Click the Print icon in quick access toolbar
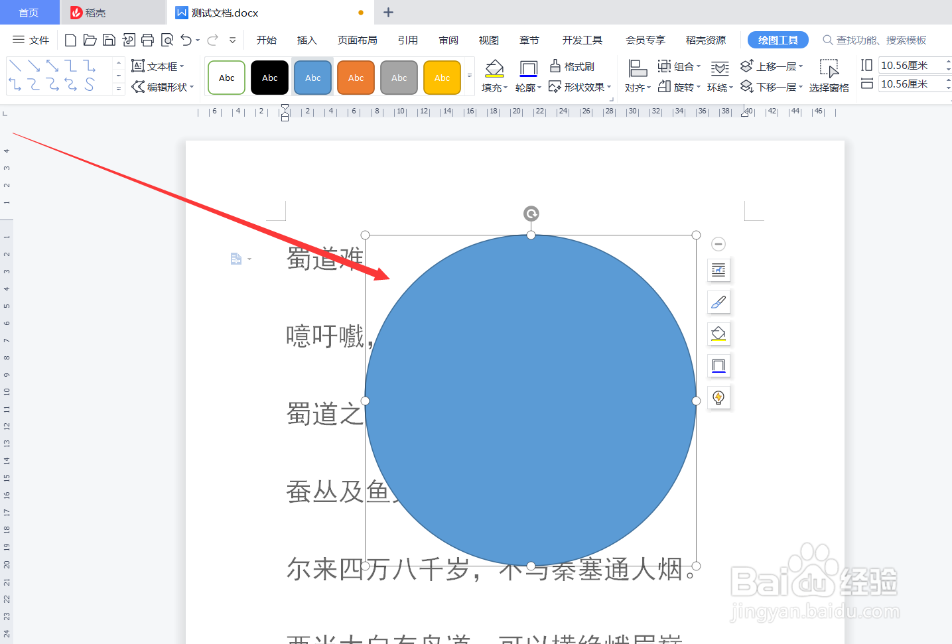This screenshot has height=644, width=952. (147, 40)
